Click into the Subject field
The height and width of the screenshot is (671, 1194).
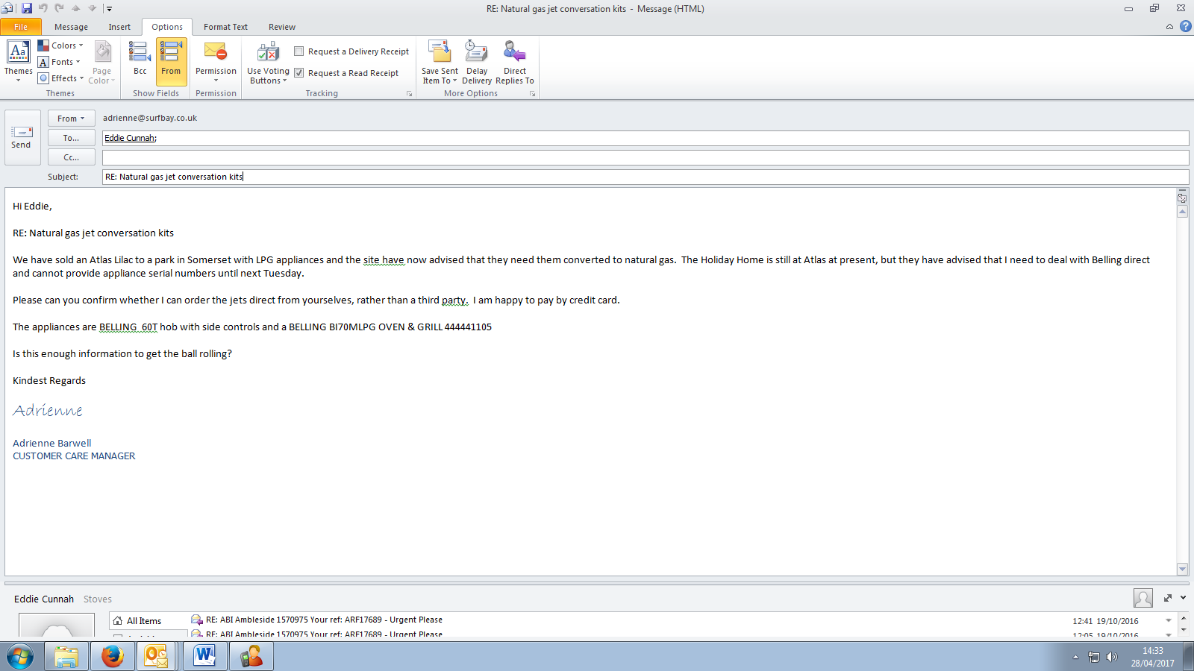click(x=646, y=177)
